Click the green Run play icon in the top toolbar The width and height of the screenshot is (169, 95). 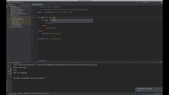point(152,2)
